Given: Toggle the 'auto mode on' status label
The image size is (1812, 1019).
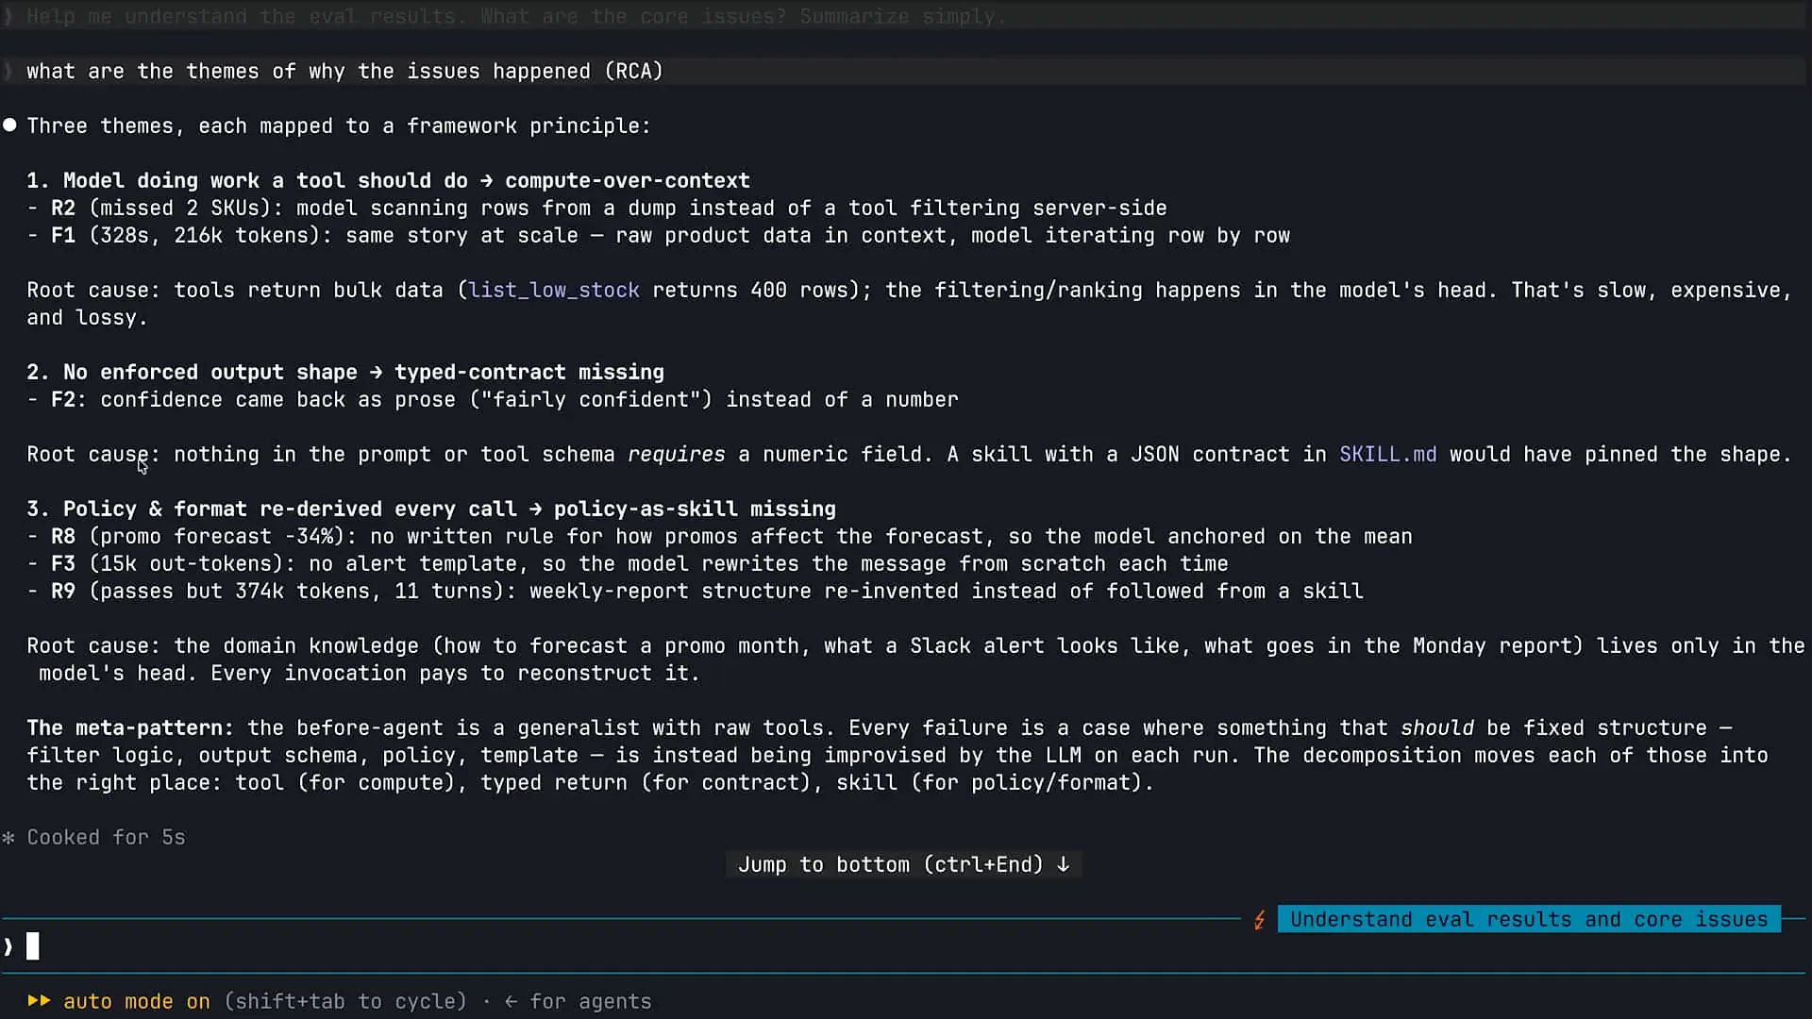Looking at the screenshot, I should click(x=137, y=1001).
